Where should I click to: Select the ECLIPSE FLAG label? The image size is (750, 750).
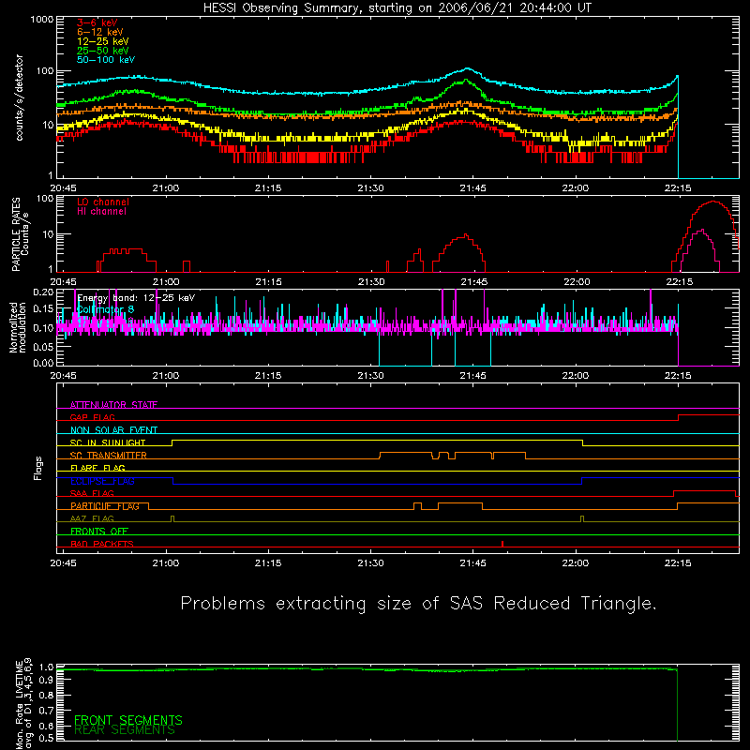click(x=102, y=481)
